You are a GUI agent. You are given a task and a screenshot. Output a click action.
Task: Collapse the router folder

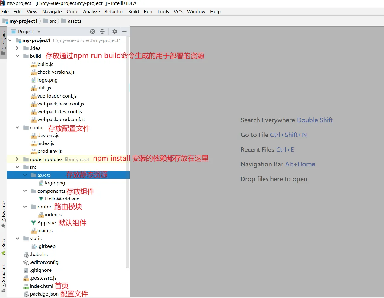pos(25,207)
